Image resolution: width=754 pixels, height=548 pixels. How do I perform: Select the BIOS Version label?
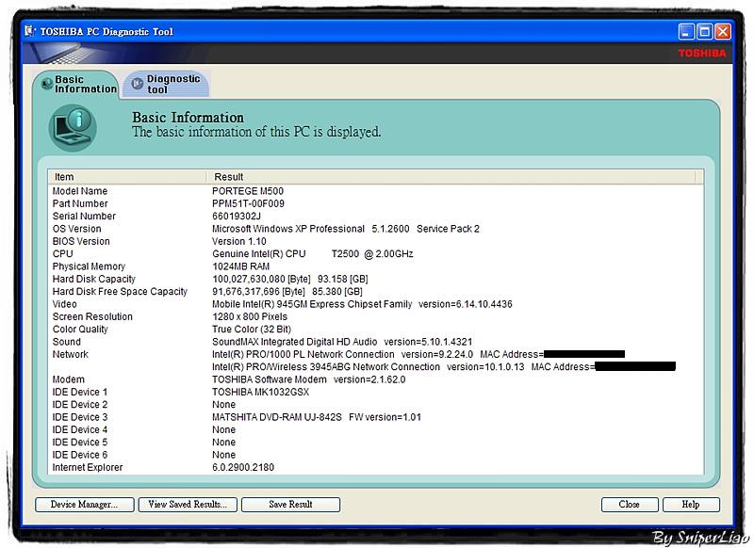click(x=81, y=241)
